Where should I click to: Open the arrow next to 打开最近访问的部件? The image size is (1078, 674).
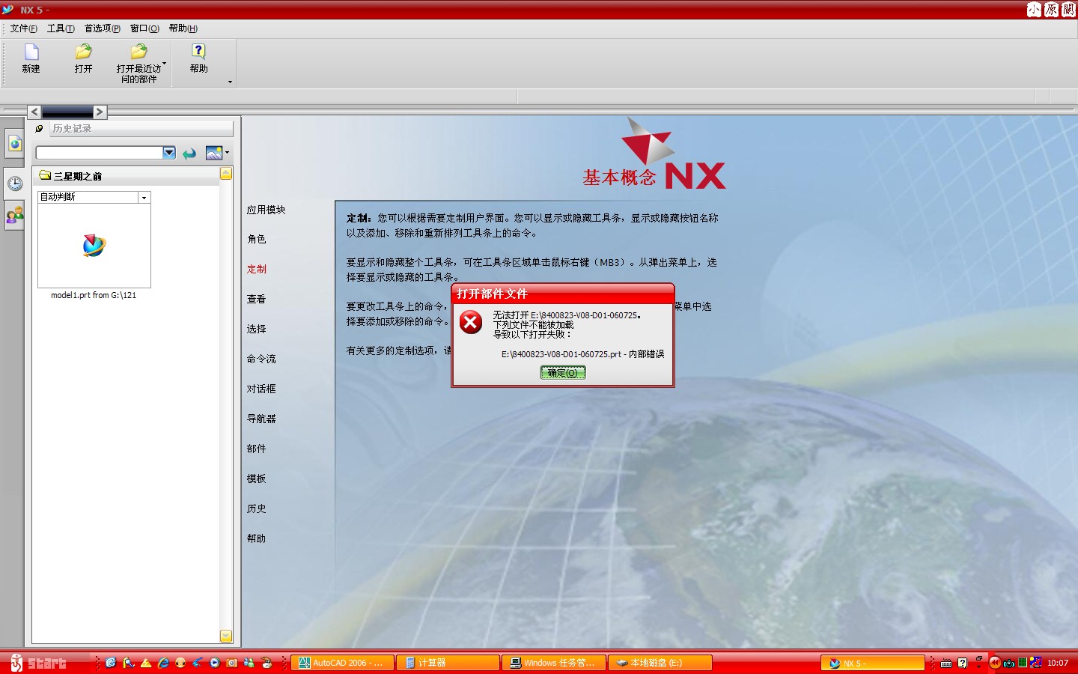coord(165,63)
